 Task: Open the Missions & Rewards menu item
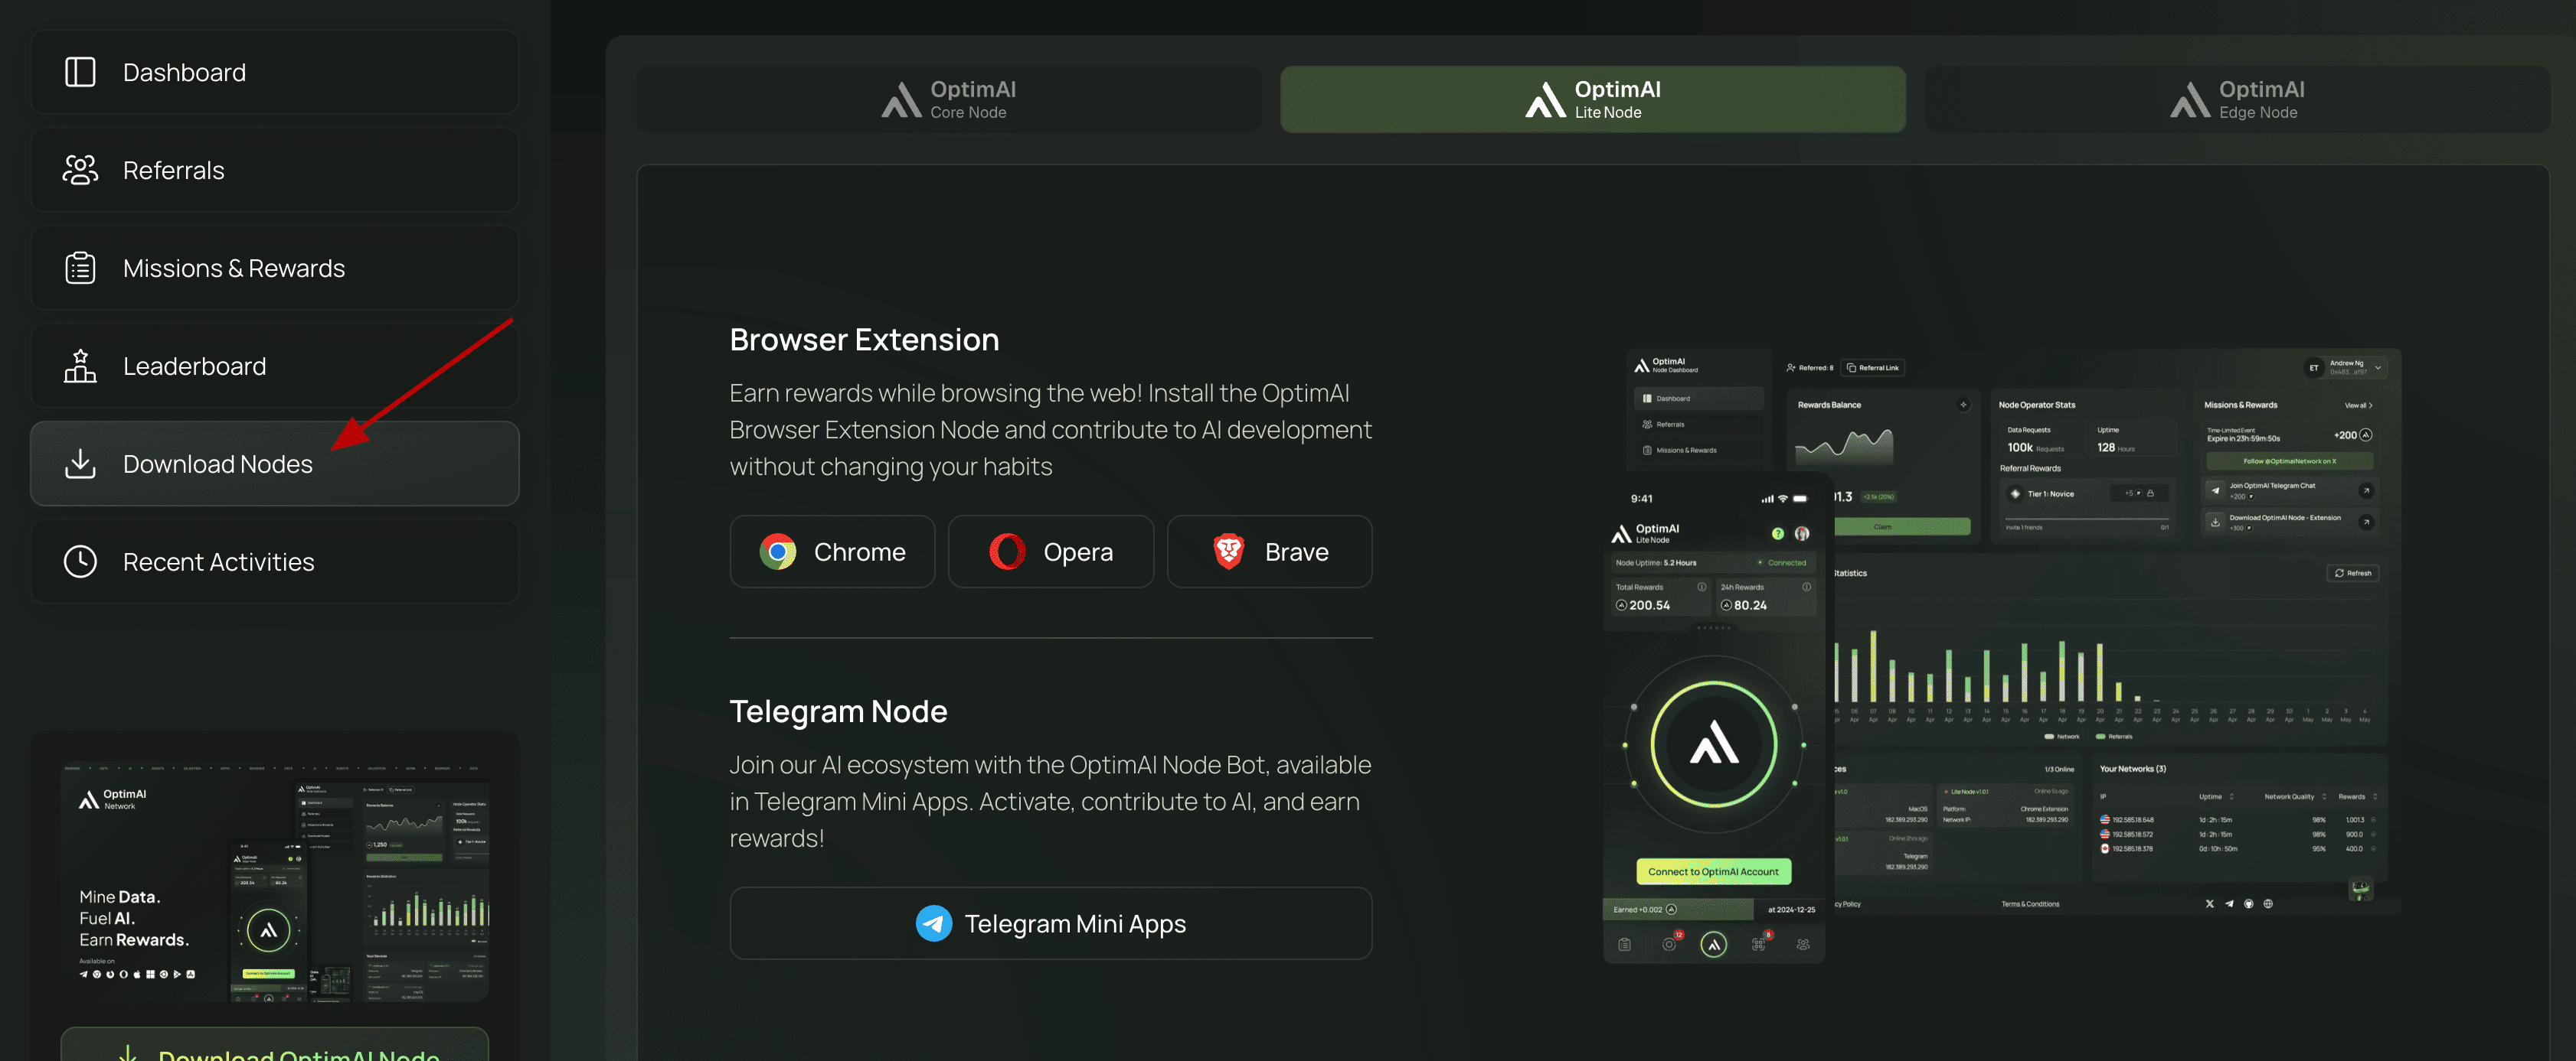tap(274, 269)
